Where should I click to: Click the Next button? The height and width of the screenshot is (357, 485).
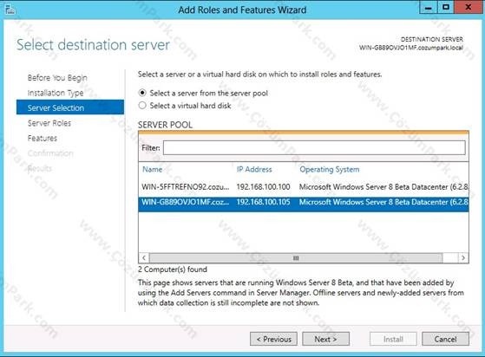(x=325, y=339)
